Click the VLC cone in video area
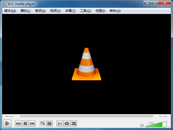The width and height of the screenshot is (173, 130). coord(86,64)
